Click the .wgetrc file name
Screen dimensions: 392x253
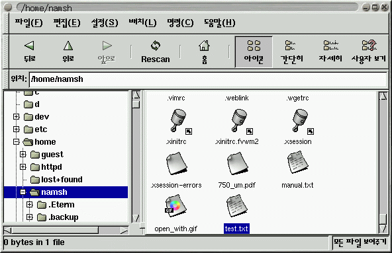pyautogui.click(x=297, y=98)
